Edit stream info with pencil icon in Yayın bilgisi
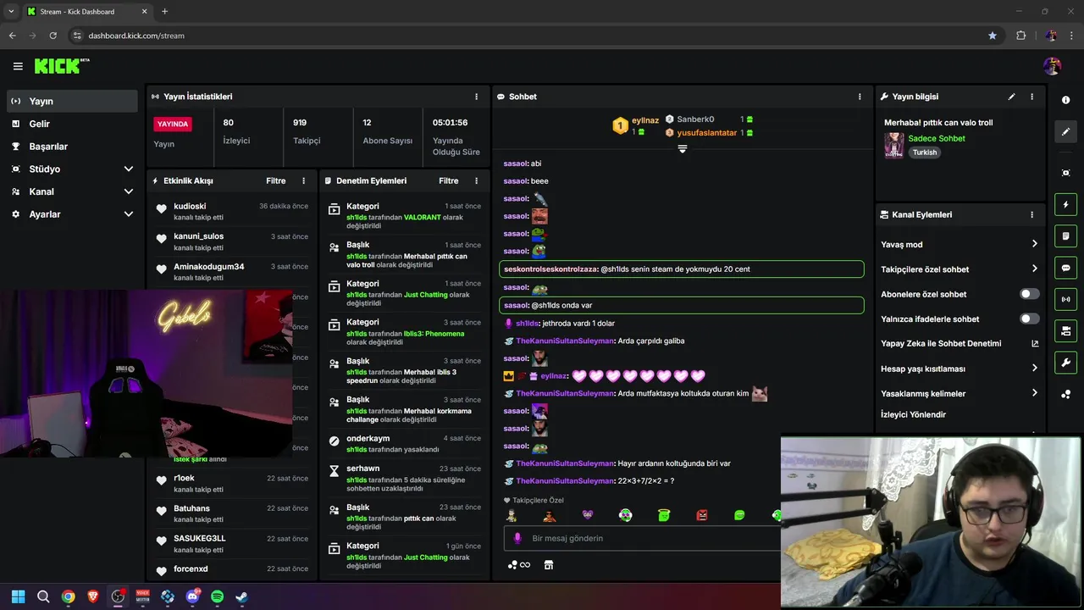This screenshot has width=1084, height=610. [1011, 97]
